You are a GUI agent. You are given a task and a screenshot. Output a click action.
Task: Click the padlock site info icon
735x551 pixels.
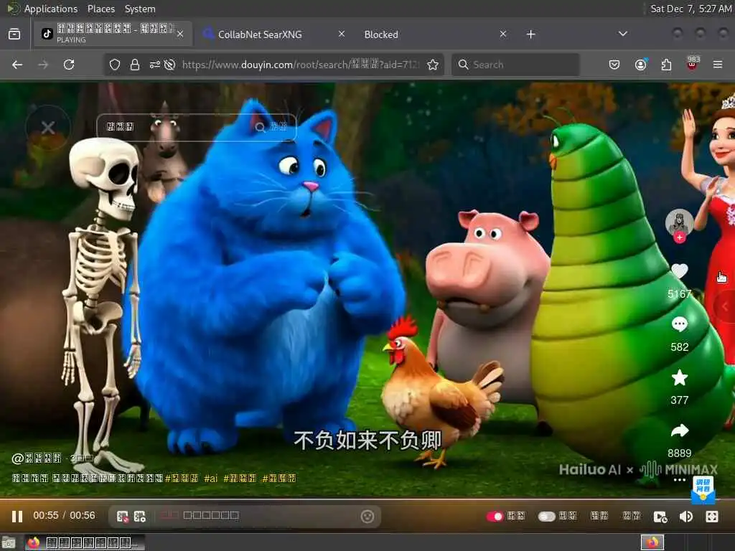(134, 65)
